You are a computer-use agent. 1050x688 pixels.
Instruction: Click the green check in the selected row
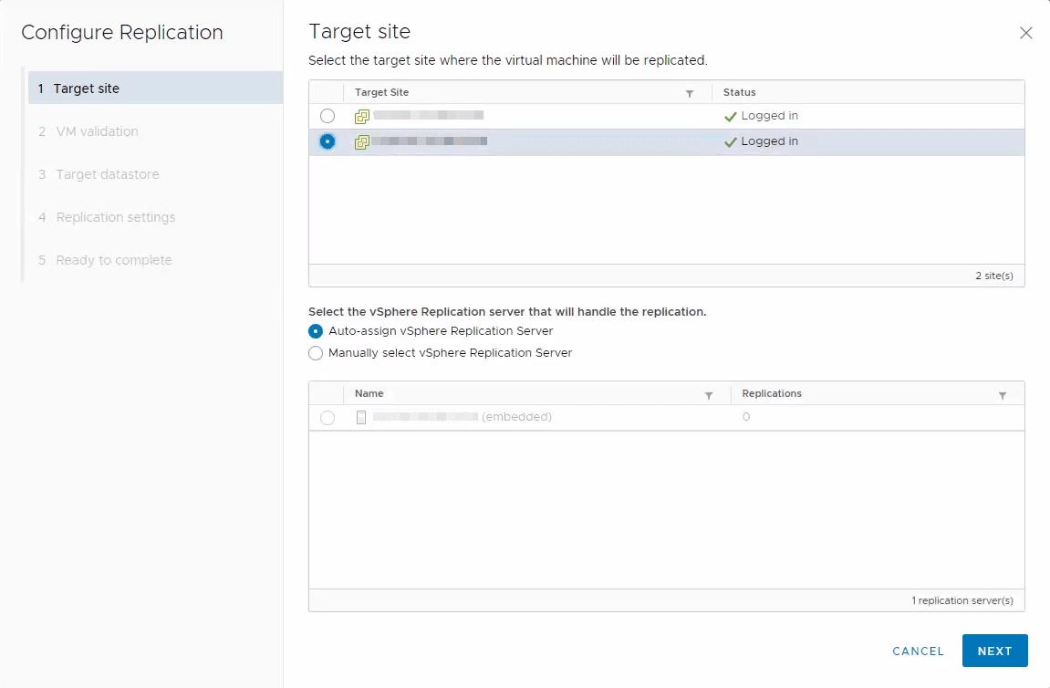click(730, 142)
